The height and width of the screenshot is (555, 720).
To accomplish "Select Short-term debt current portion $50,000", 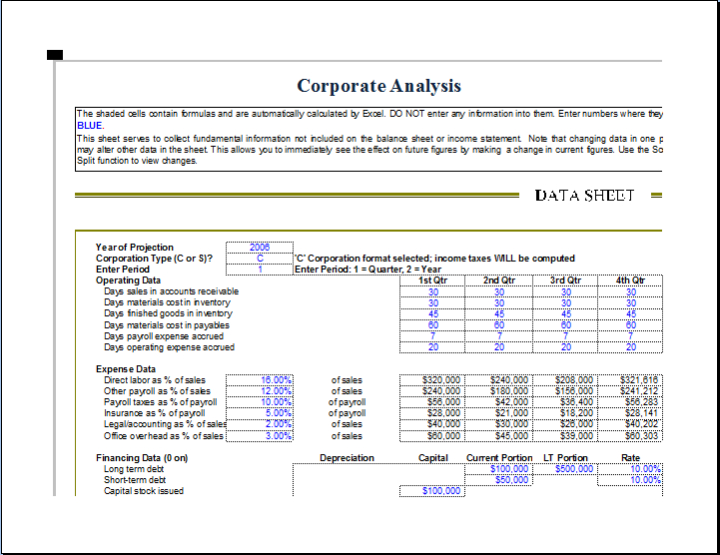I will (x=498, y=480).
